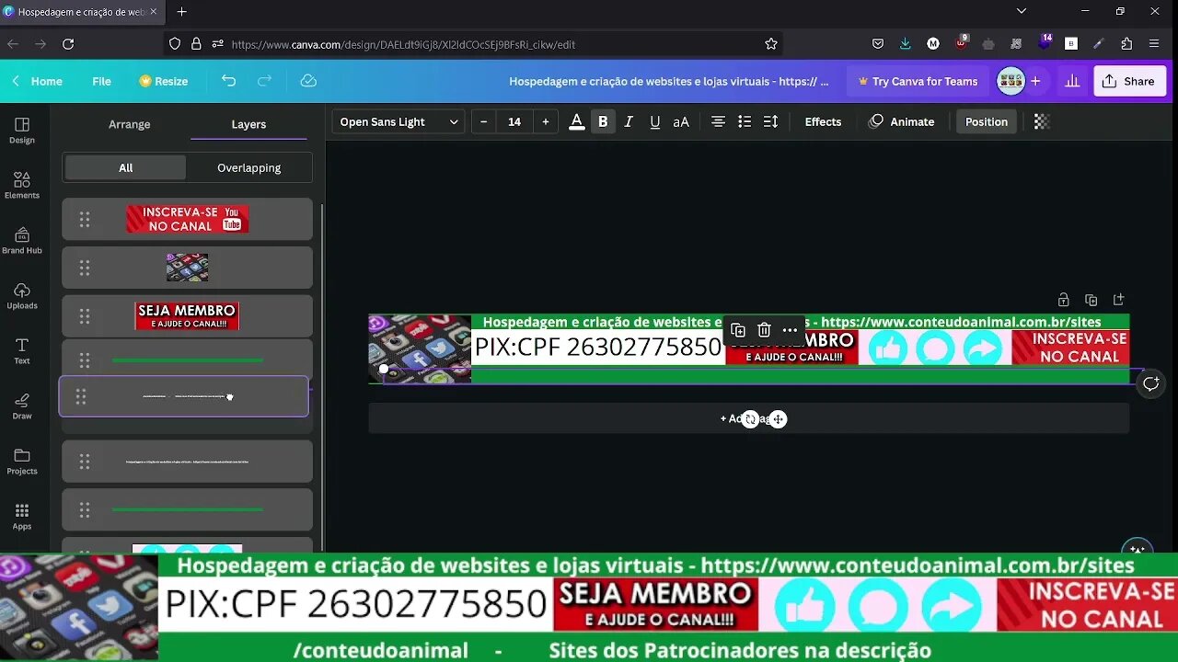Open the text color picker
Viewport: 1178px width, 662px height.
pyautogui.click(x=577, y=121)
